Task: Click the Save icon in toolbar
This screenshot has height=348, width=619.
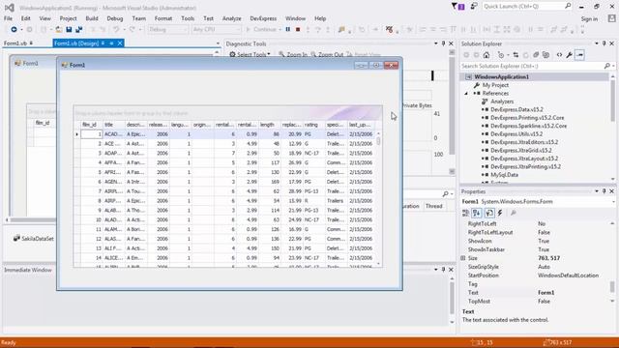Action: [x=69, y=30]
